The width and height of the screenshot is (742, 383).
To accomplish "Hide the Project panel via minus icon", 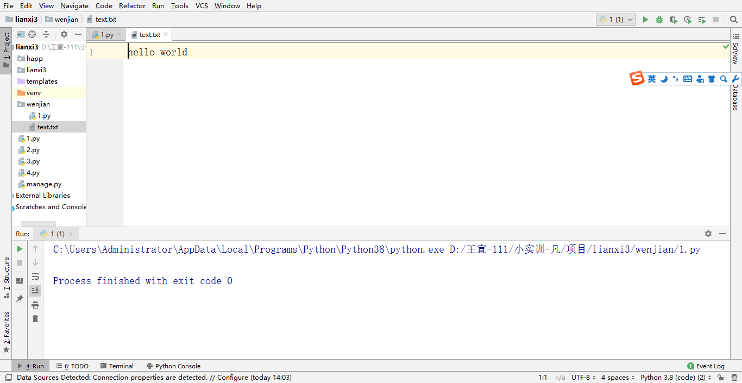I will (x=78, y=34).
